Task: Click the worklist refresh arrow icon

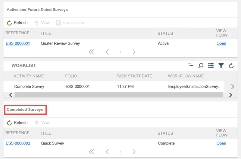Action: click(231, 66)
